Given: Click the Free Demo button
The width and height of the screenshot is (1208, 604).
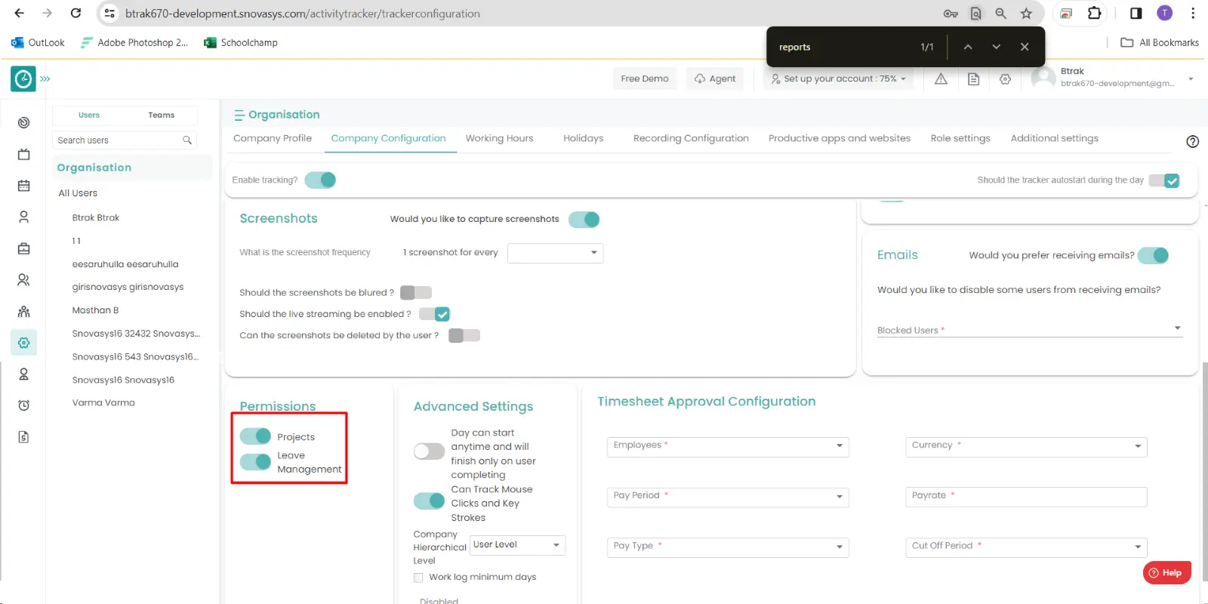Looking at the screenshot, I should pos(644,79).
